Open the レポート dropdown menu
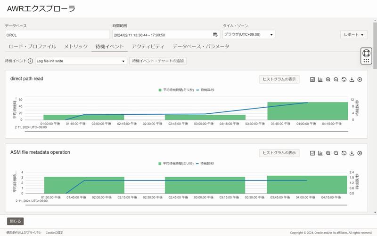This screenshot has width=377, height=236. [x=354, y=35]
